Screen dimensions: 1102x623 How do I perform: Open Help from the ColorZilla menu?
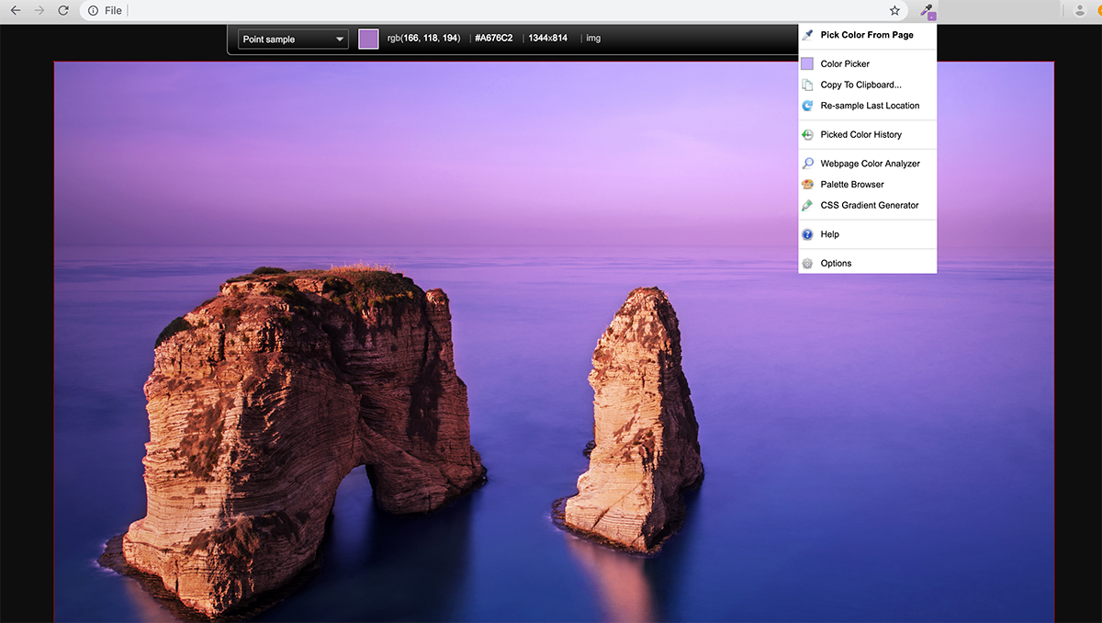829,233
